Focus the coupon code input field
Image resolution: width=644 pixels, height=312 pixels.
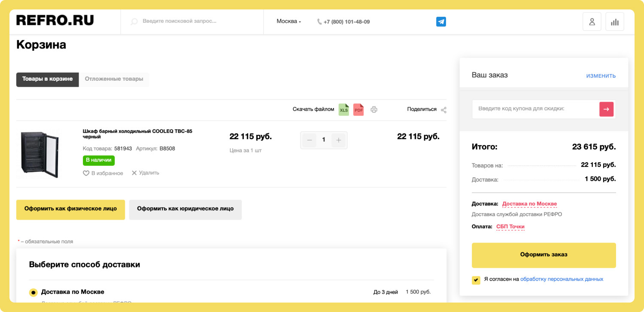pos(536,109)
